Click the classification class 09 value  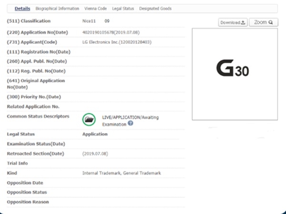click(107, 21)
